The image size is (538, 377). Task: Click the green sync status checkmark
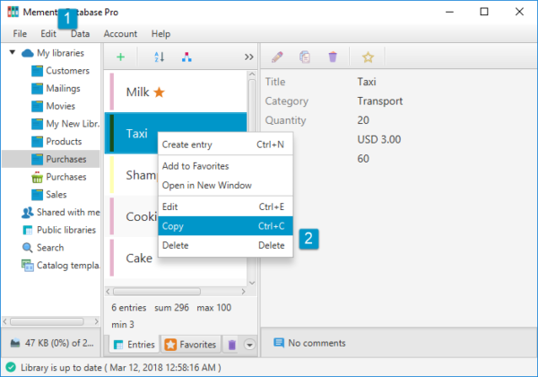11,367
